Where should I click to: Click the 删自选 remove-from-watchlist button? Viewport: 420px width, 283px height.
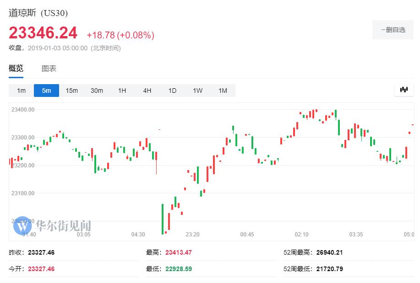[x=393, y=30]
